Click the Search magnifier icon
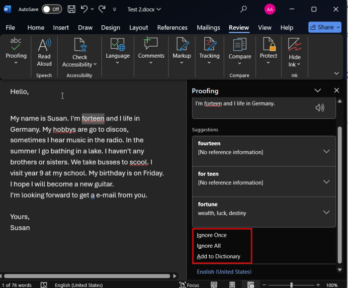Image resolution: width=348 pixels, height=288 pixels. [244, 9]
